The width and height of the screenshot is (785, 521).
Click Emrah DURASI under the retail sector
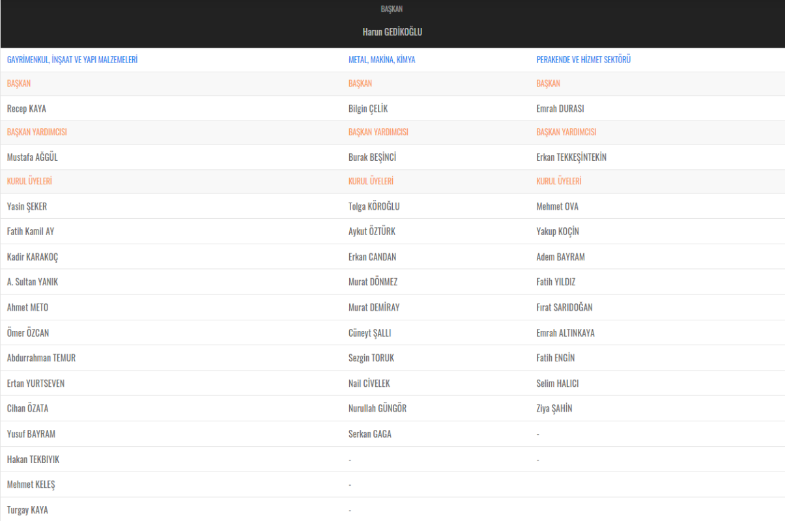[x=560, y=109]
